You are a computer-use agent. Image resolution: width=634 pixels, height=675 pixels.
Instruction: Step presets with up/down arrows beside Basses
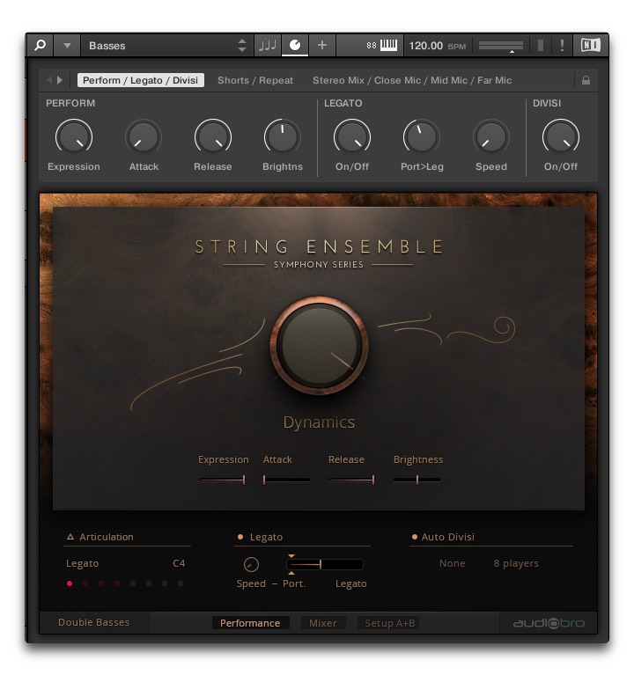click(x=242, y=45)
